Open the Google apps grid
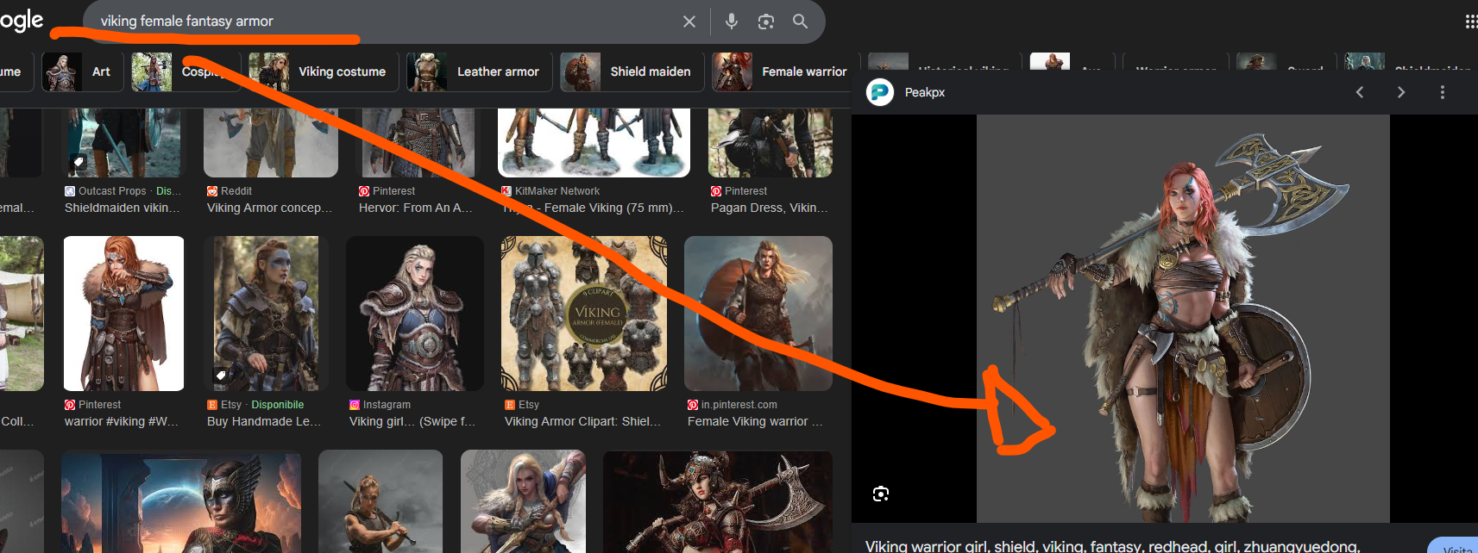The image size is (1478, 553). (x=1471, y=22)
